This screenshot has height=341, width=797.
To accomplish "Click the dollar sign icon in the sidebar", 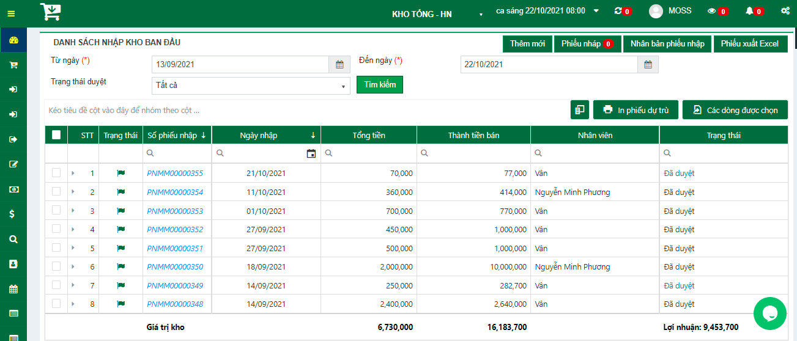I will coord(13,214).
